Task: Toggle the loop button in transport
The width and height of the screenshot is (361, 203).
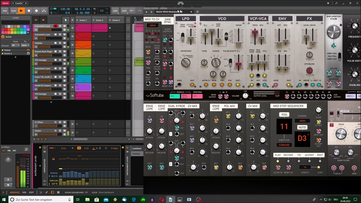Action: pos(102,11)
